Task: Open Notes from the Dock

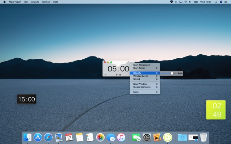Action: (x=79, y=138)
